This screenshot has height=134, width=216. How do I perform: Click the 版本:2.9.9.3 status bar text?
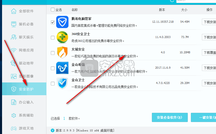coord(85,130)
